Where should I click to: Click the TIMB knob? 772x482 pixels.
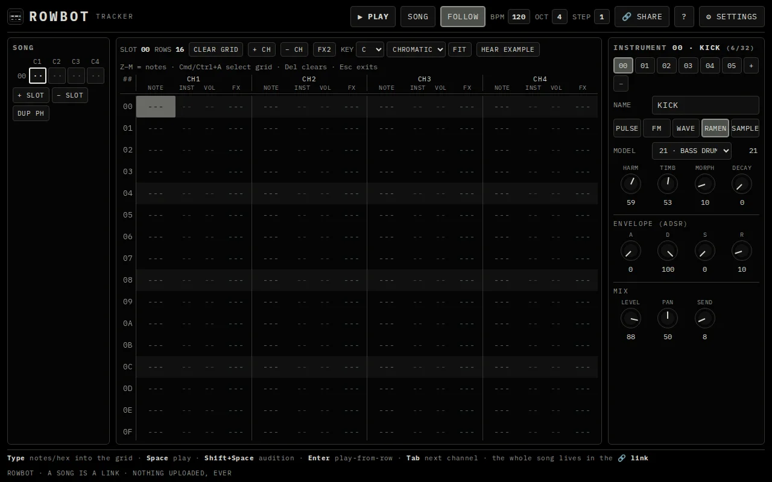click(668, 184)
